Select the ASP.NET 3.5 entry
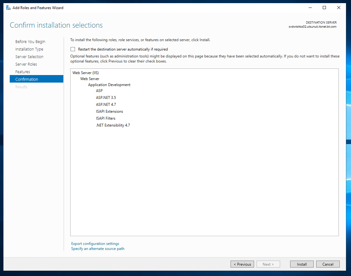 (106, 98)
